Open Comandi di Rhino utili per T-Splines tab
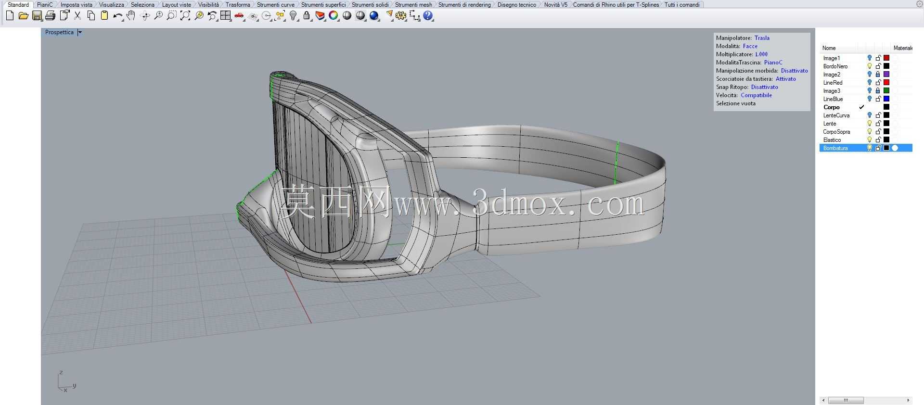 tap(616, 5)
